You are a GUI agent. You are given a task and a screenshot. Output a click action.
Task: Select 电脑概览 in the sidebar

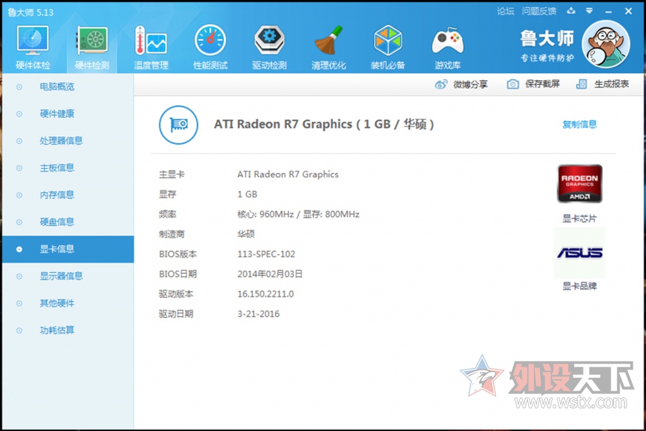pyautogui.click(x=68, y=87)
